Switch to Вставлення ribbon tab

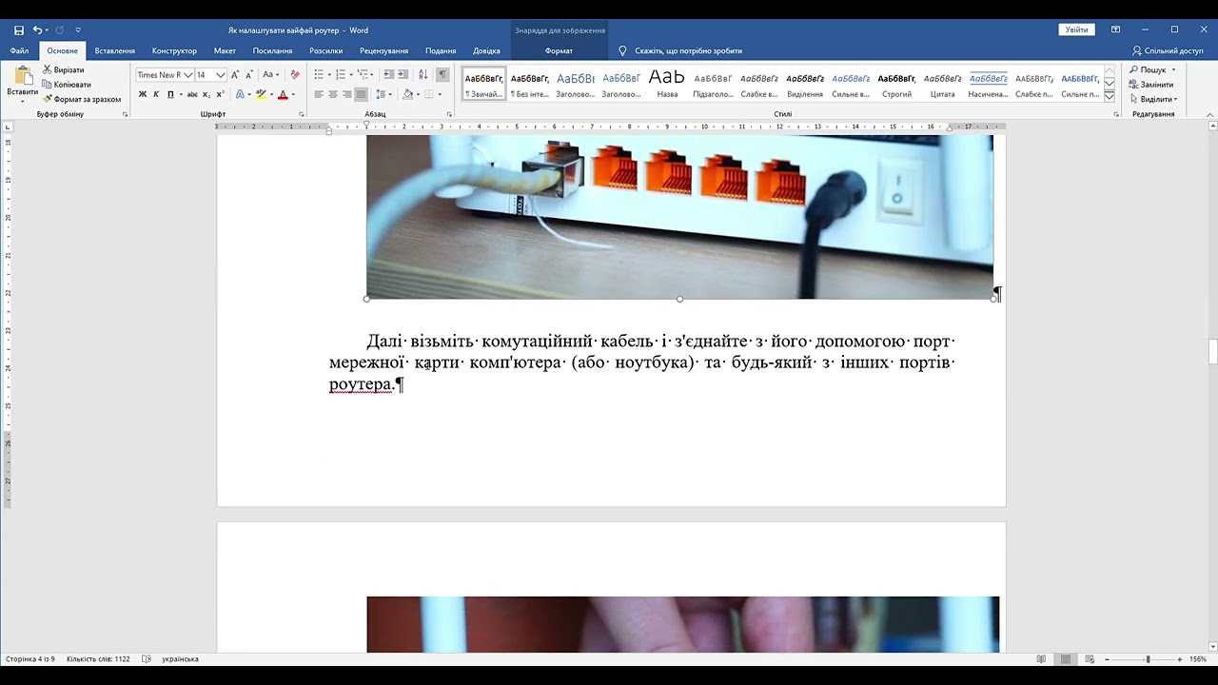[114, 50]
